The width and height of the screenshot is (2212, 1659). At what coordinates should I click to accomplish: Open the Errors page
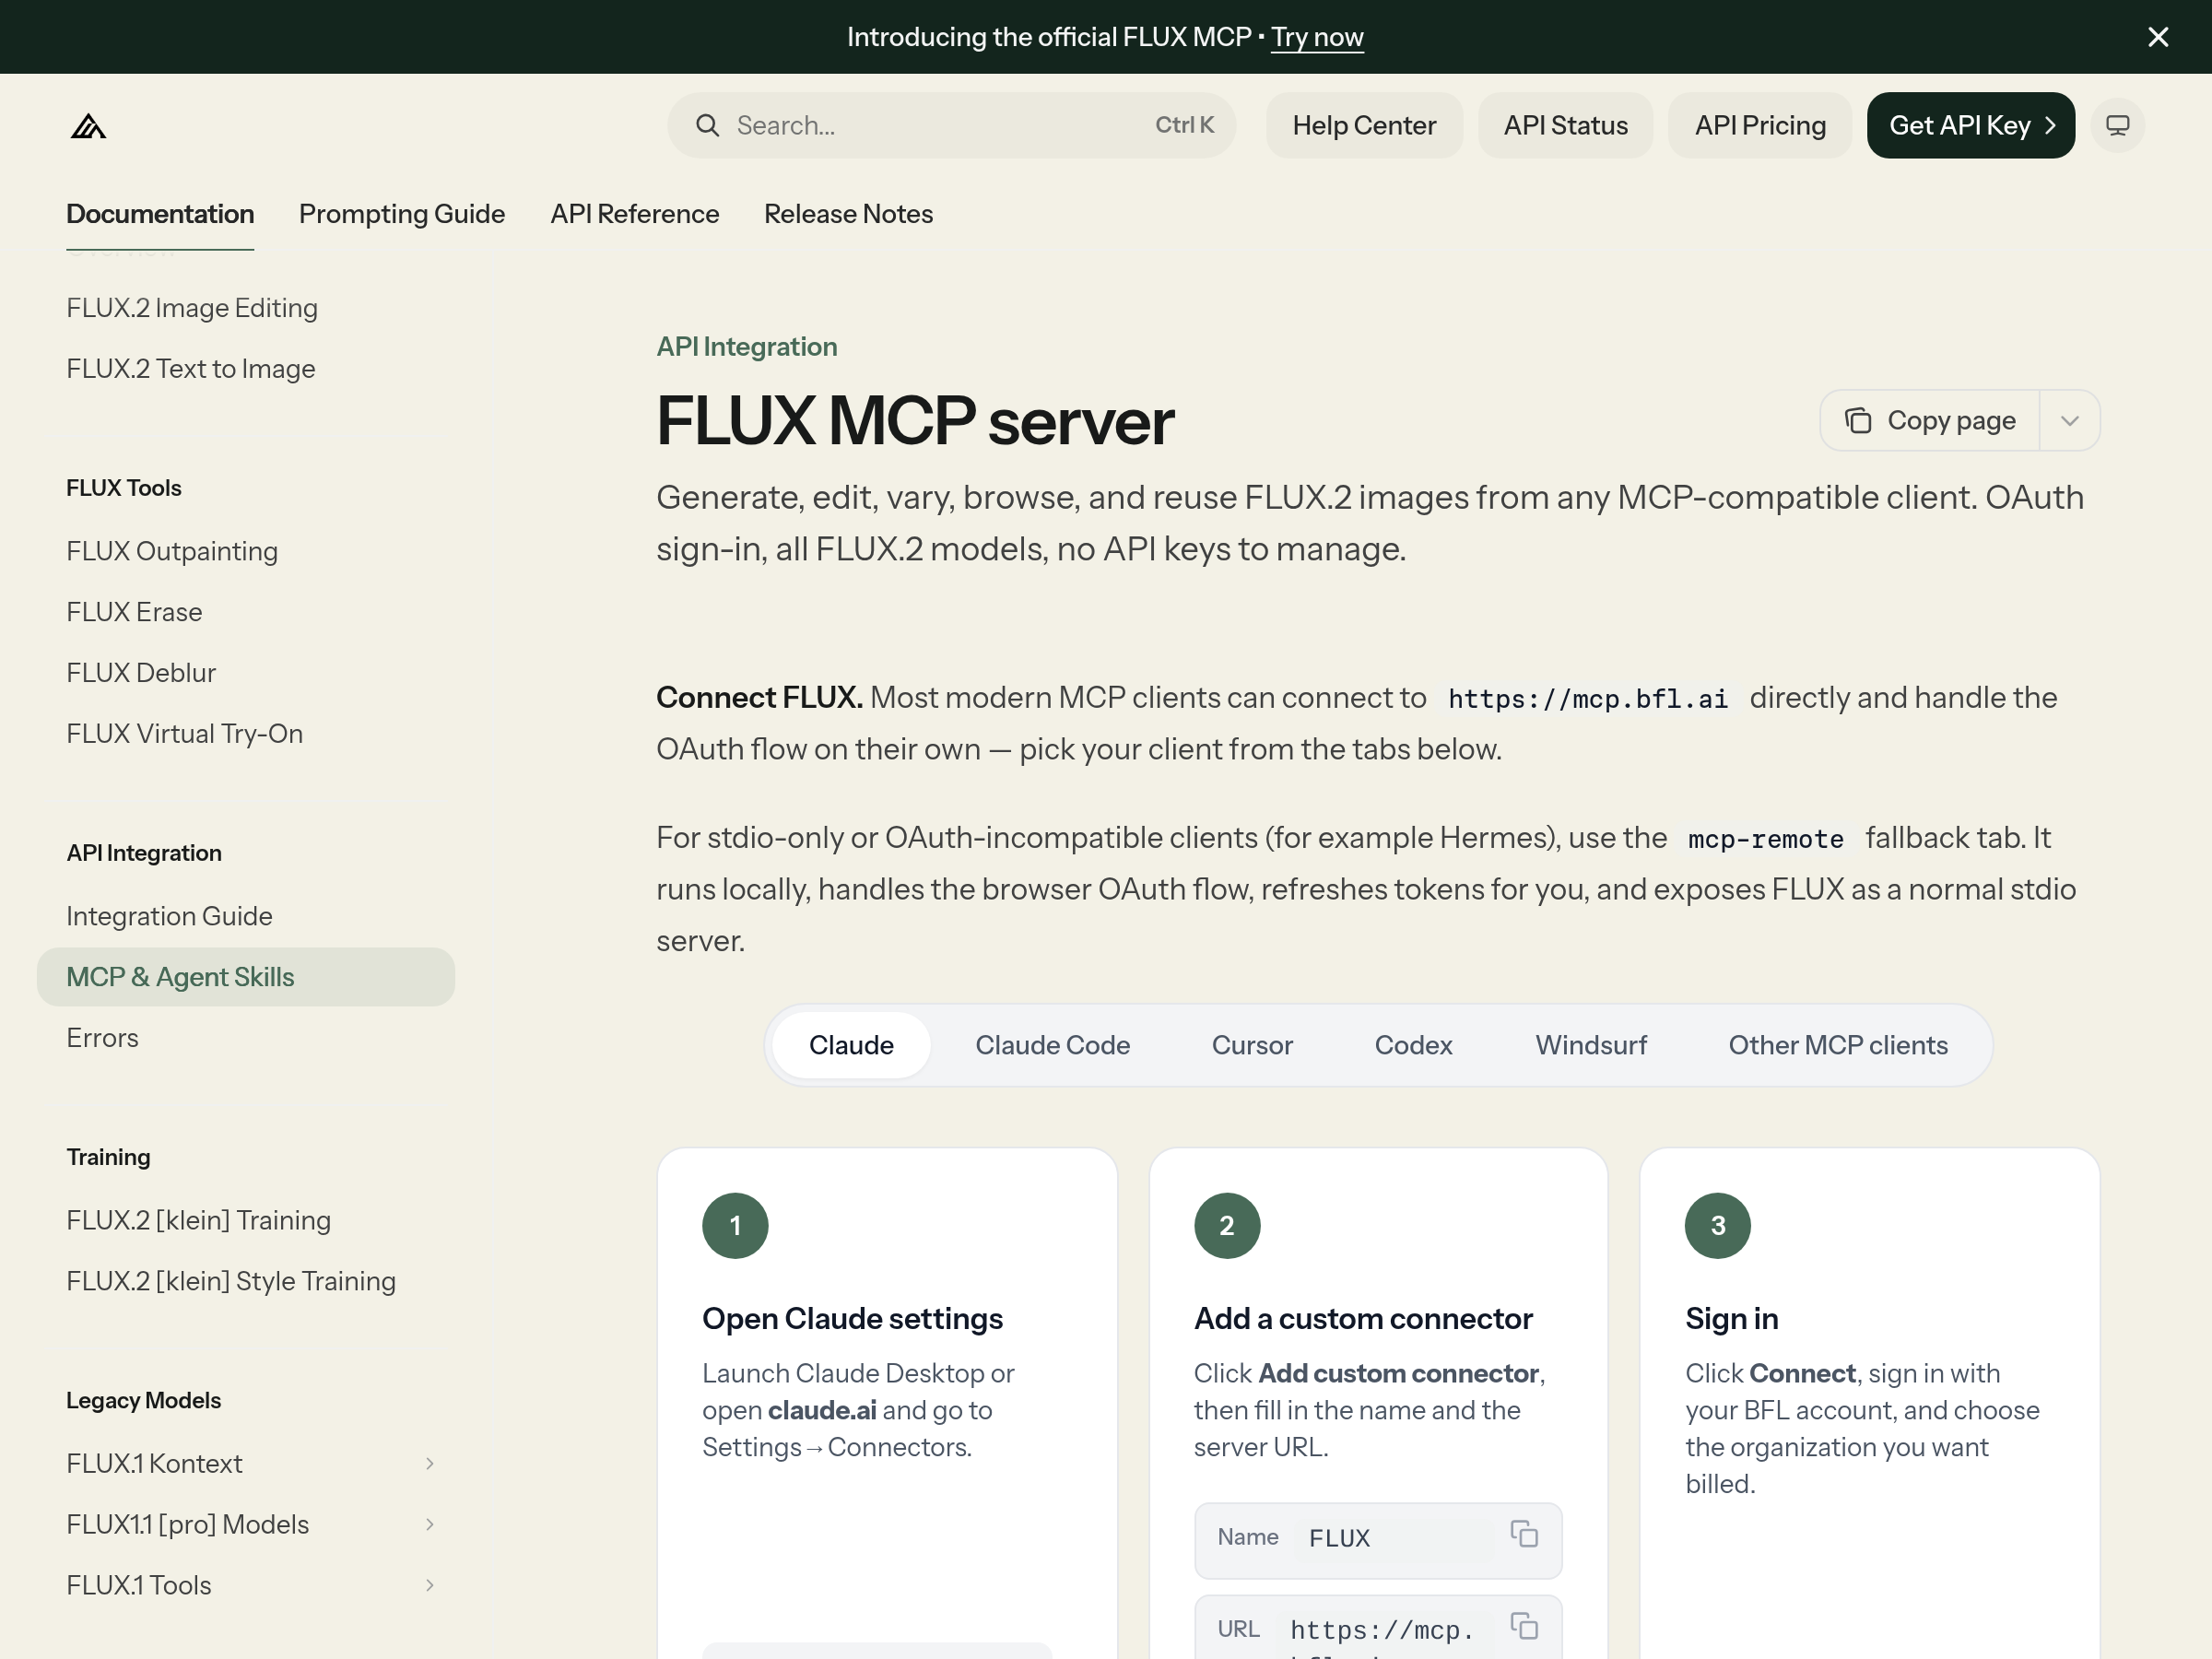click(102, 1038)
